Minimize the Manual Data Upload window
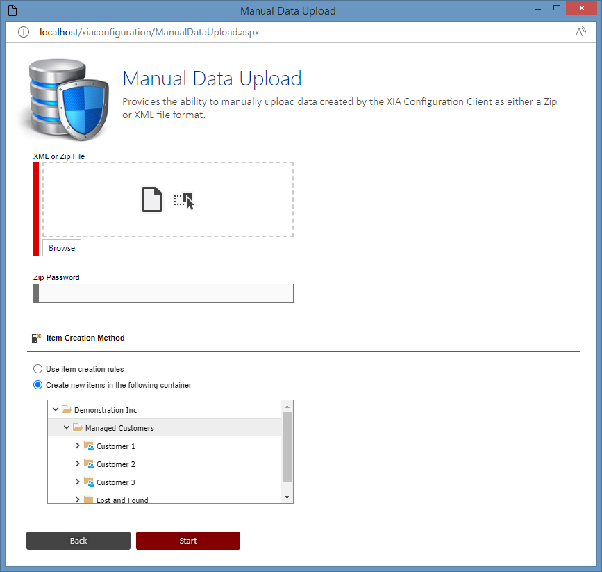The image size is (602, 572). (538, 8)
